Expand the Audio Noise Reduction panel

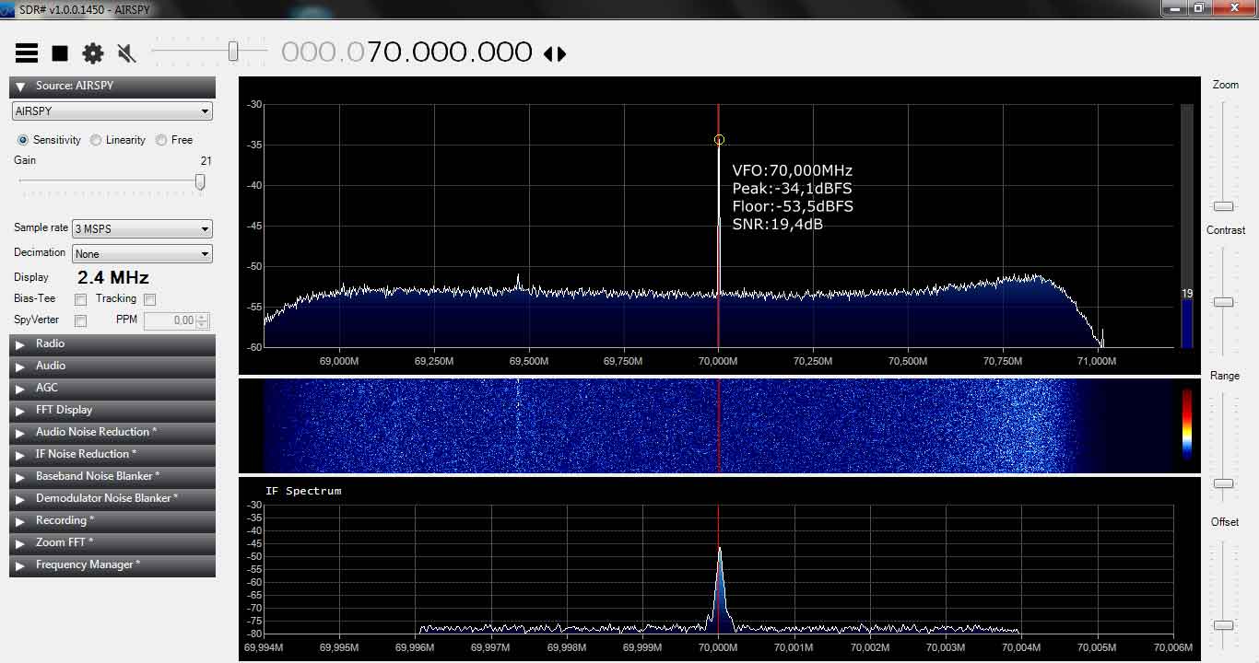pyautogui.click(x=112, y=432)
